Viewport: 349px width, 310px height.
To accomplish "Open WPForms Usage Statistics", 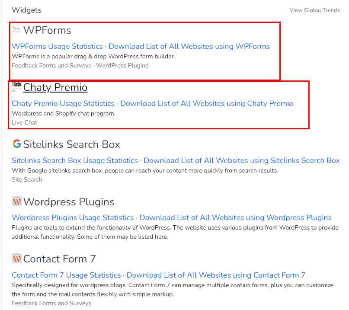I will tap(57, 46).
